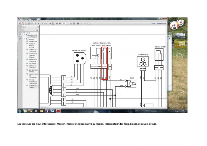
Task: Open the attachments paperclip panel
Action: (x=20, y=38)
